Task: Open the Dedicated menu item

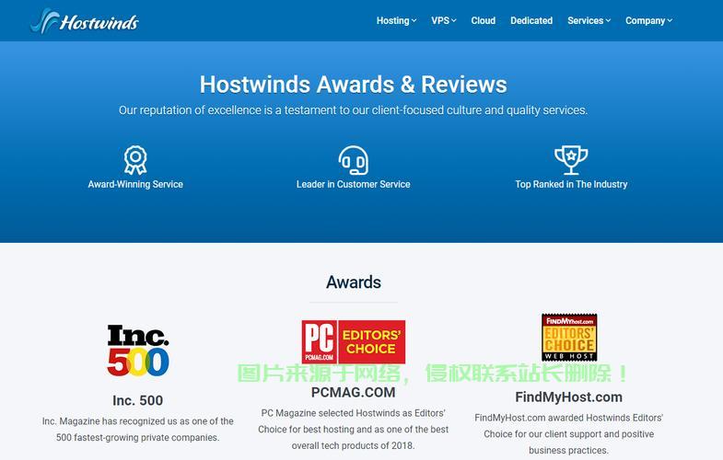Action: pyautogui.click(x=531, y=20)
